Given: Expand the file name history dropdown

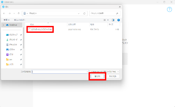Looking at the screenshot, I should tap(87, 72).
